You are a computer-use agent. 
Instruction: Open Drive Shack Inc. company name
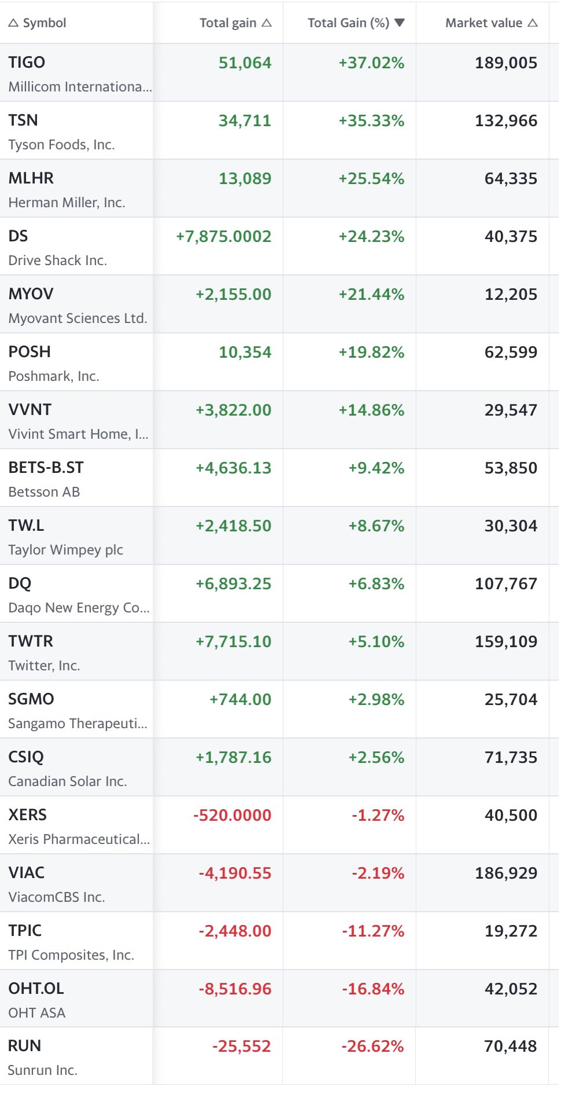click(57, 260)
